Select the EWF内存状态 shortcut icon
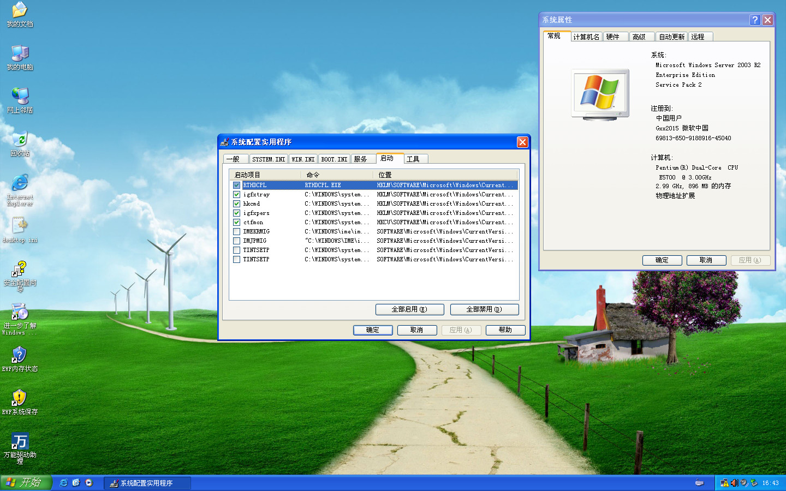Image resolution: width=786 pixels, height=491 pixels. click(20, 359)
